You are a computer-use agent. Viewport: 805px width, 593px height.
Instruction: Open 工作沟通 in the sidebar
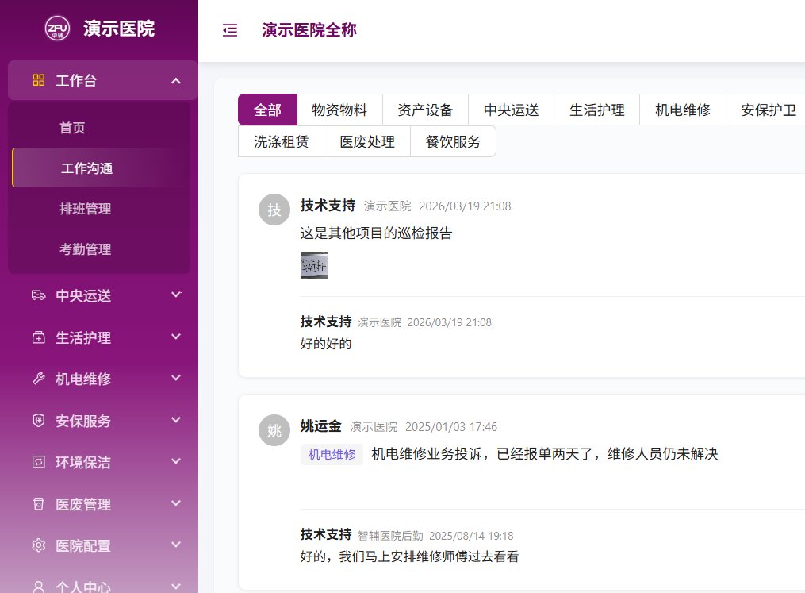(101, 168)
